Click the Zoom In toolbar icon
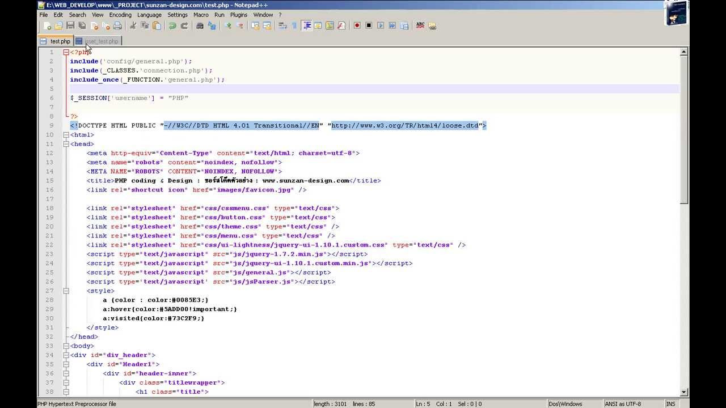The height and width of the screenshot is (408, 726). click(227, 25)
